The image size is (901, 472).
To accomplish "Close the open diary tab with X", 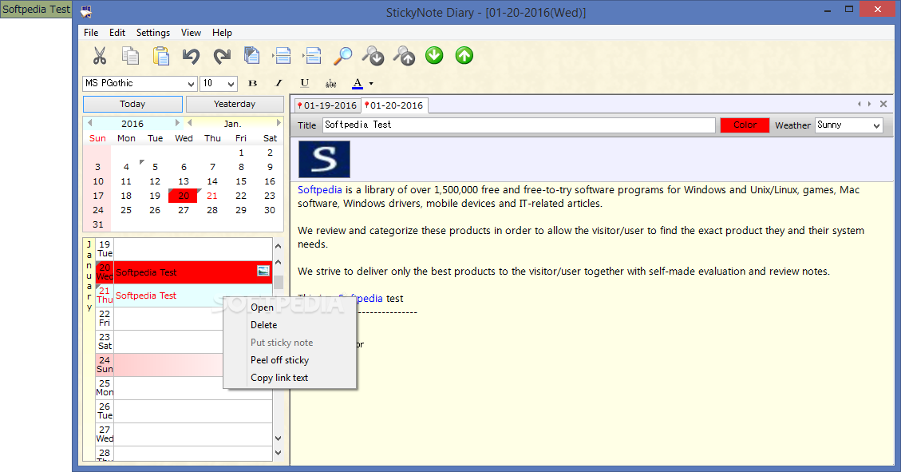I will click(883, 104).
